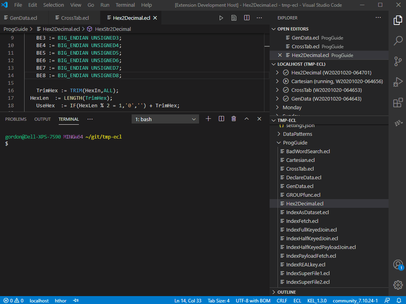Switch to the CrossTab.ecl editor tab
The width and height of the screenshot is (406, 304).
pos(75,18)
